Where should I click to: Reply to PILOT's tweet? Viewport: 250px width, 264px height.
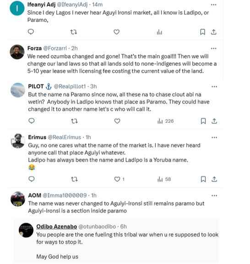pos(32,121)
